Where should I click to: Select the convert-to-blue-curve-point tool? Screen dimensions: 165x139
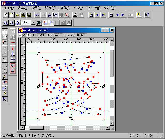(x=5, y=88)
